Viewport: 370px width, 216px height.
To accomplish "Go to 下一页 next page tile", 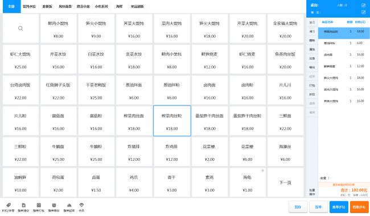I will click(285, 182).
